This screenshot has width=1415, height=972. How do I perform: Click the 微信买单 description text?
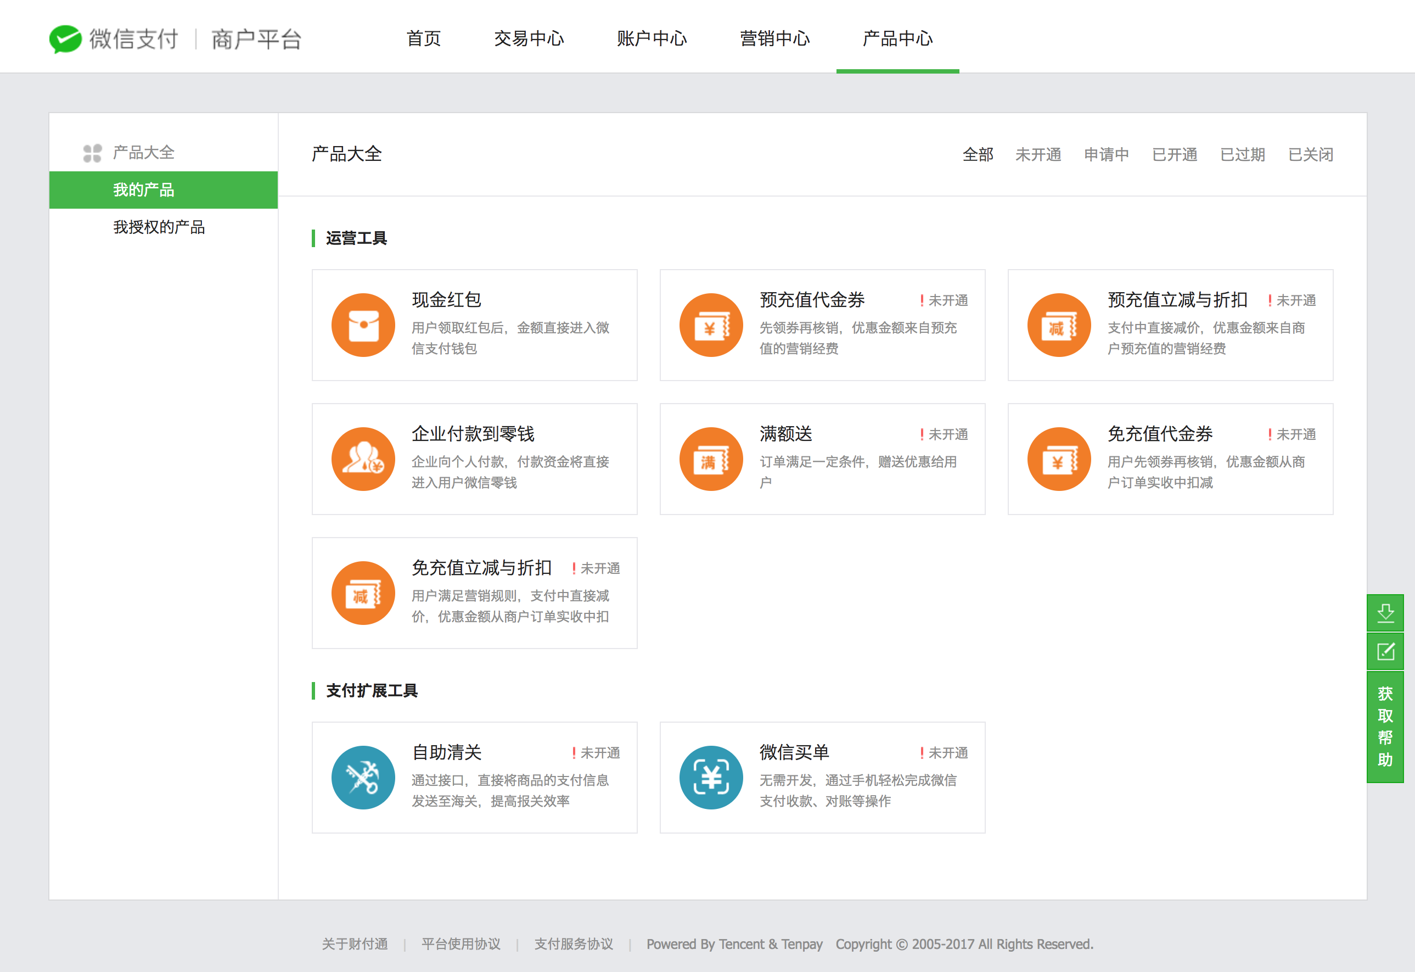coord(858,791)
